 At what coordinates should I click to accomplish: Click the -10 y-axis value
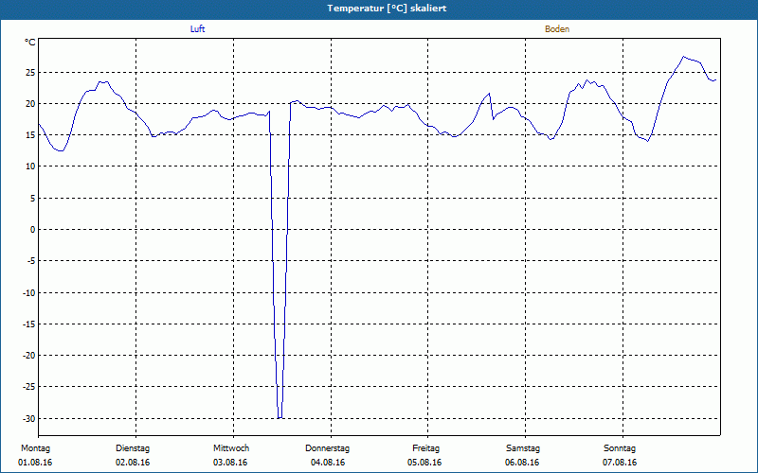[29, 293]
